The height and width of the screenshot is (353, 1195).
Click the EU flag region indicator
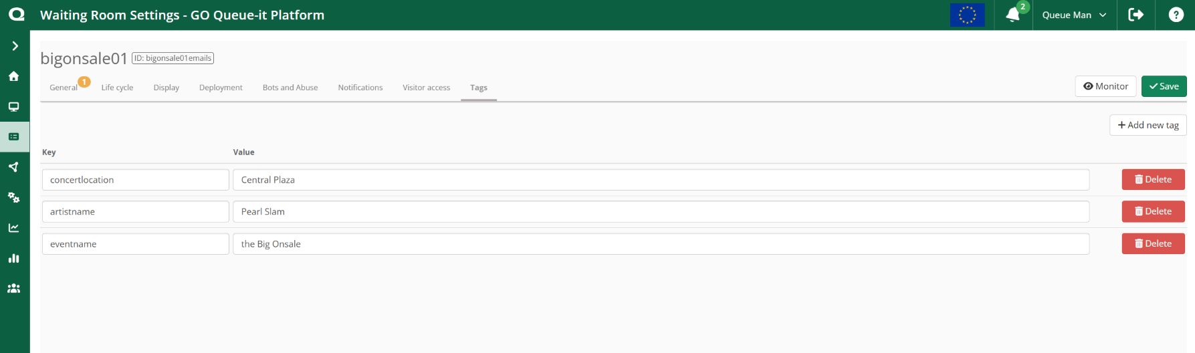tap(967, 15)
